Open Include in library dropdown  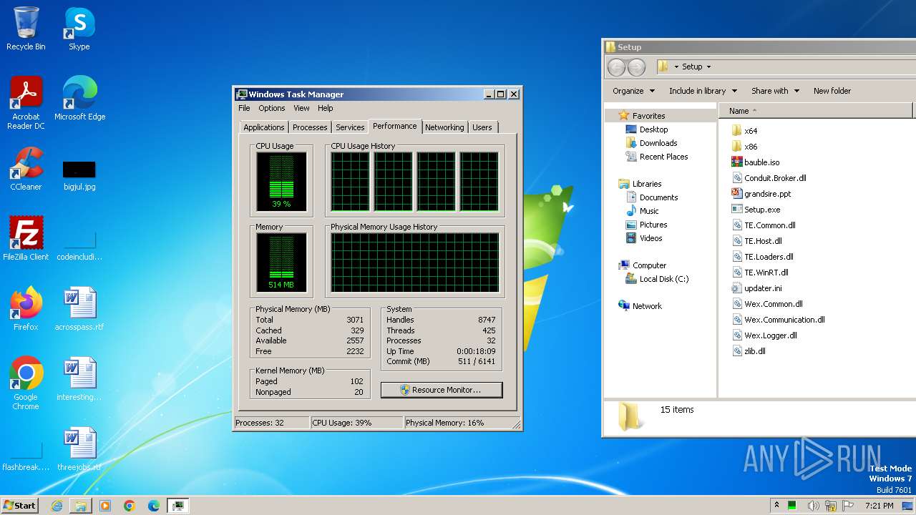point(703,91)
